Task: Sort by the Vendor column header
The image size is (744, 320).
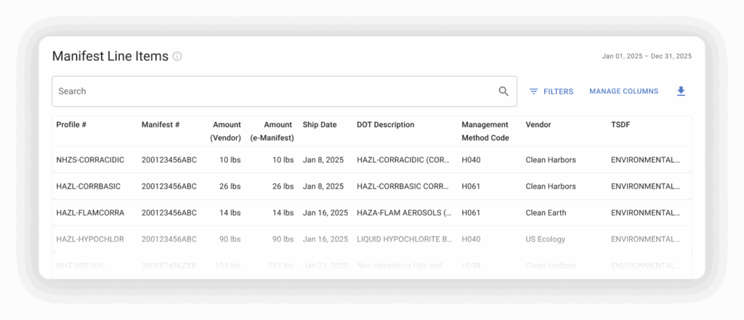Action: point(538,125)
